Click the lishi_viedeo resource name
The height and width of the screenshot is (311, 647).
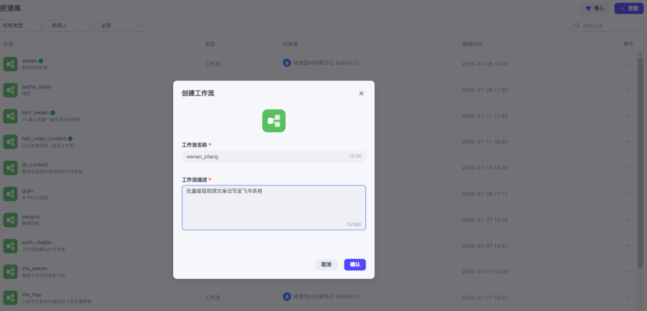click(35, 112)
